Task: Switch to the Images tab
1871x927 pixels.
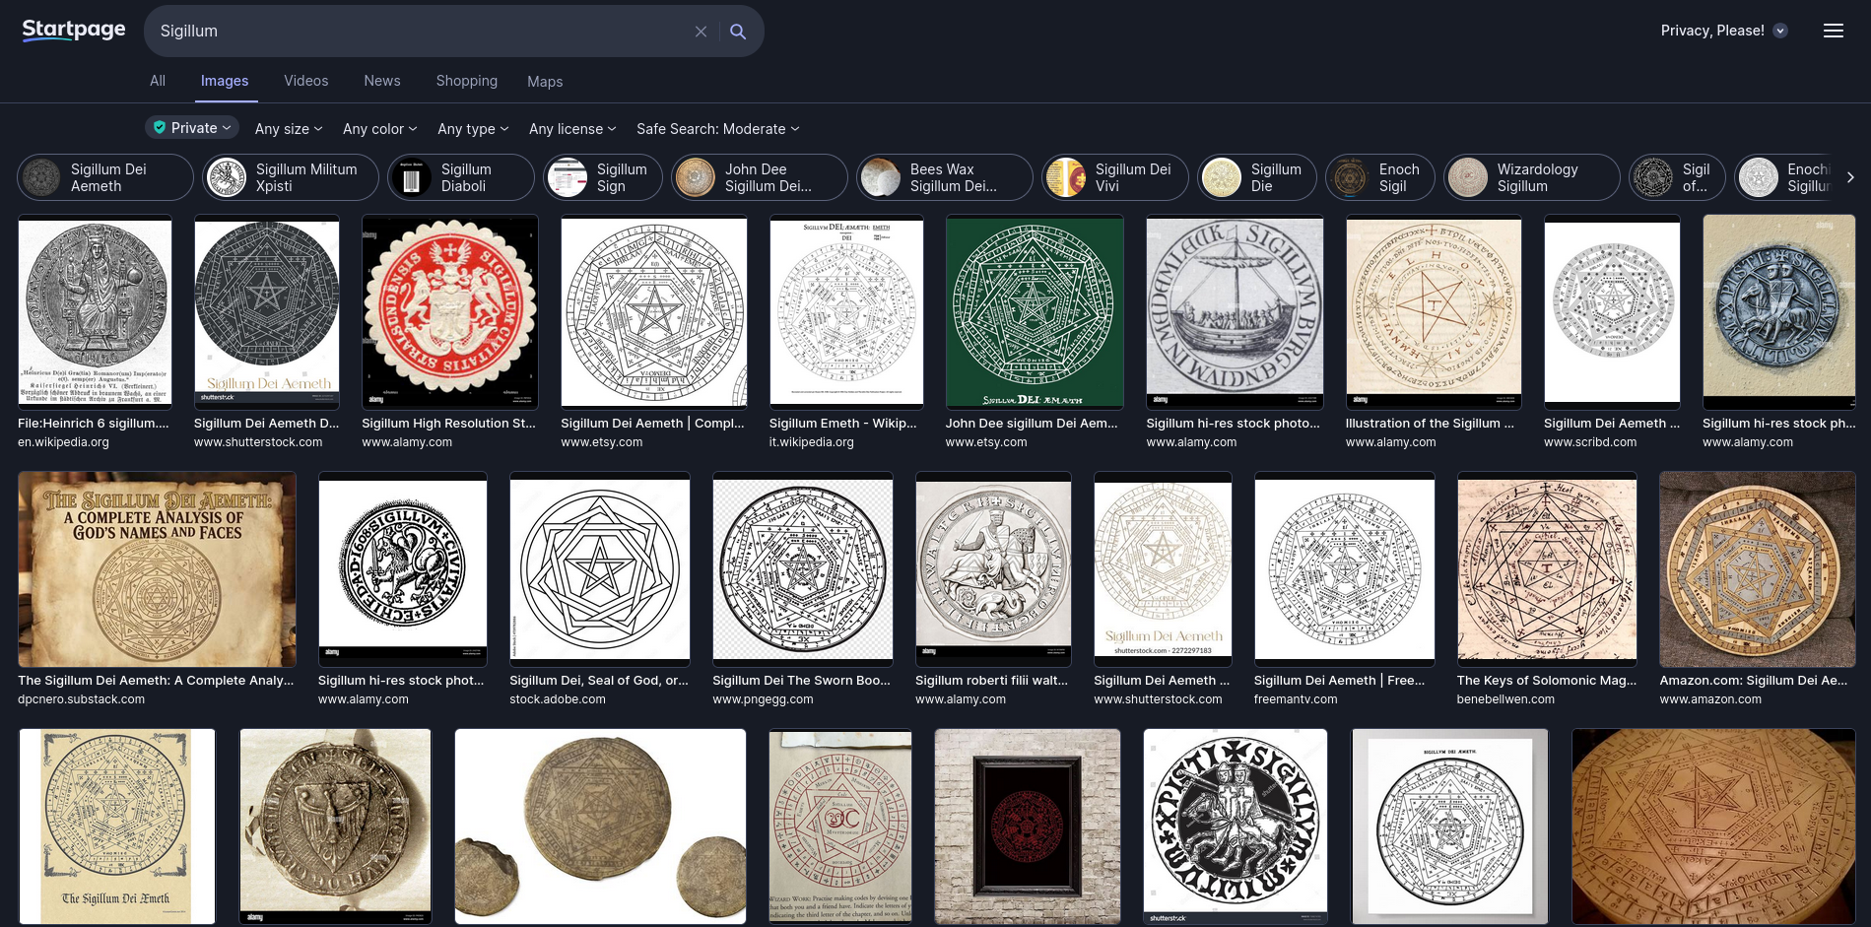Action: pos(225,81)
